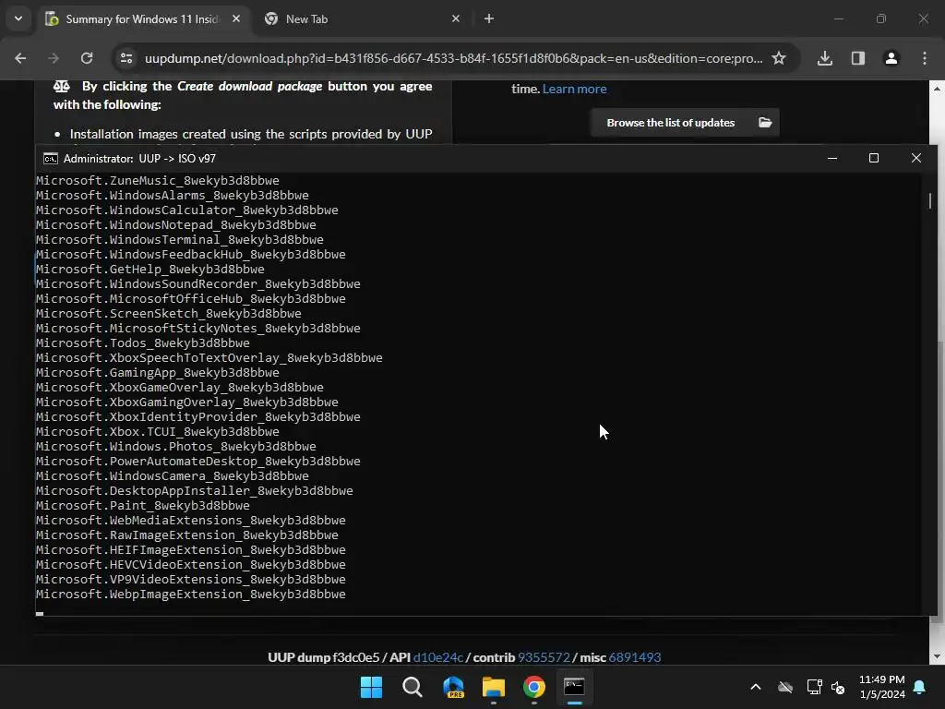Screen dimensions: 945x709
Task: Close the New Tab tab
Action: (456, 19)
